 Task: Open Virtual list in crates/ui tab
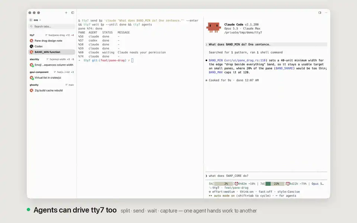52,78
